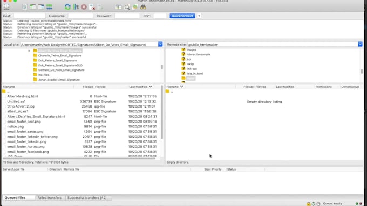The height and width of the screenshot is (206, 367).
Task: Toggle processing of transfer queue
Action: pos(76,7)
